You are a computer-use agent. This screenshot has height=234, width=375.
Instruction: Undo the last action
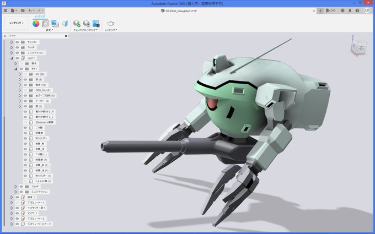tap(31, 10)
